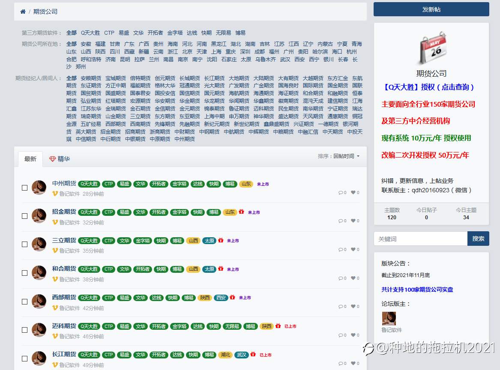Click the V badge on 中州期货 author
This screenshot has width=500, height=370.
pos(55,194)
